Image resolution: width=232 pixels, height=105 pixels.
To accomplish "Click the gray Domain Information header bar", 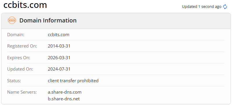I will 116,21.
